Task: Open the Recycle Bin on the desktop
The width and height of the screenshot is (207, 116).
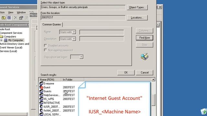Action: 204,112
